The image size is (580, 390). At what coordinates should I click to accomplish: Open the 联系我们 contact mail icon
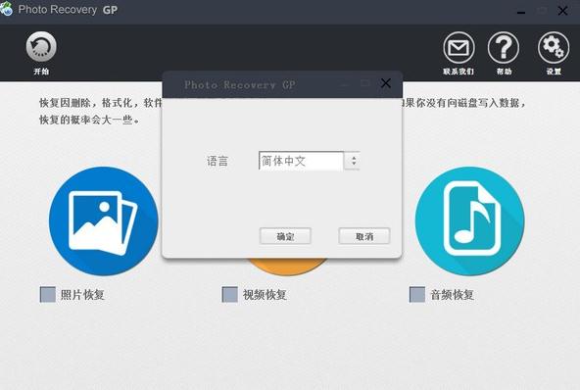click(x=459, y=48)
